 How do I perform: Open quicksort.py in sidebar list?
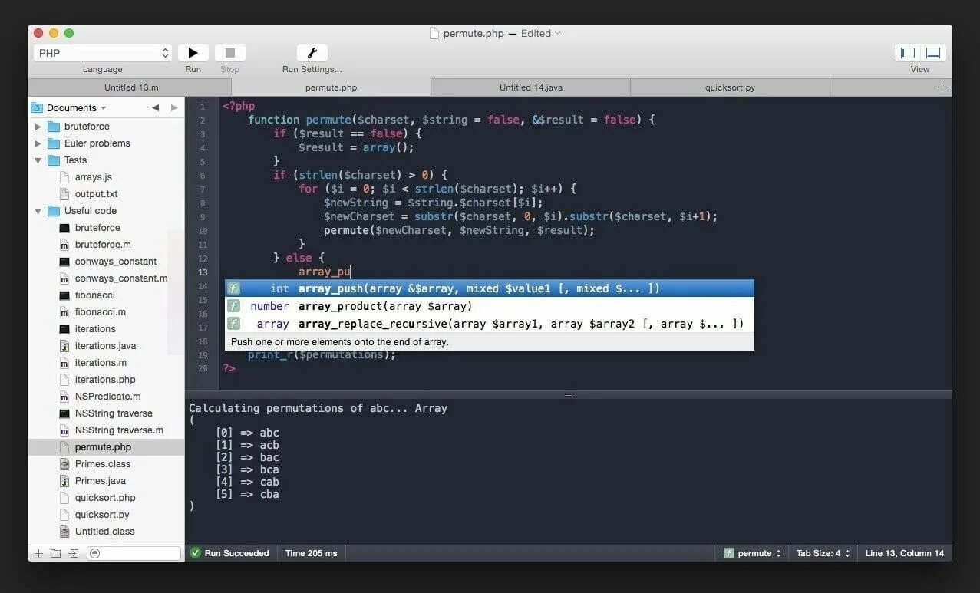coord(102,515)
